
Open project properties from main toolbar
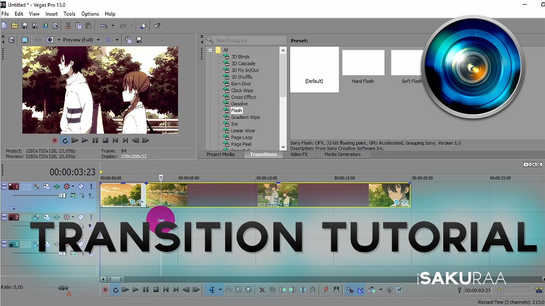pos(55,26)
